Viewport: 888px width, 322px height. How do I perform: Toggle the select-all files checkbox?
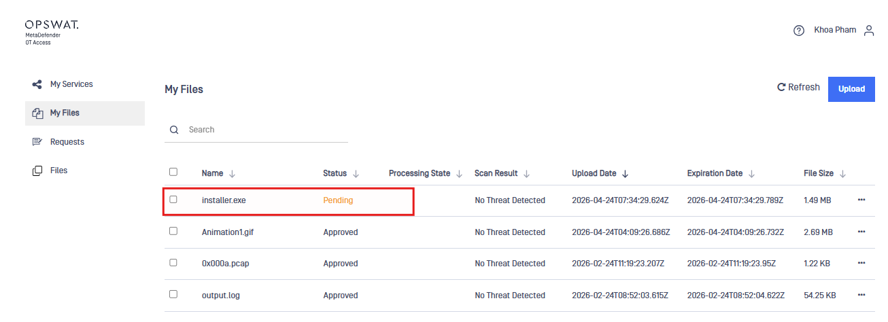[173, 173]
